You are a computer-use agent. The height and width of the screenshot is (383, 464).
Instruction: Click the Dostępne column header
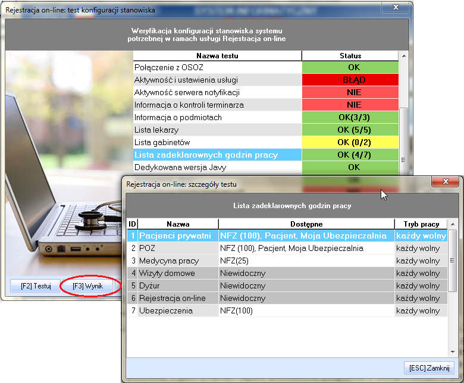[x=306, y=224]
